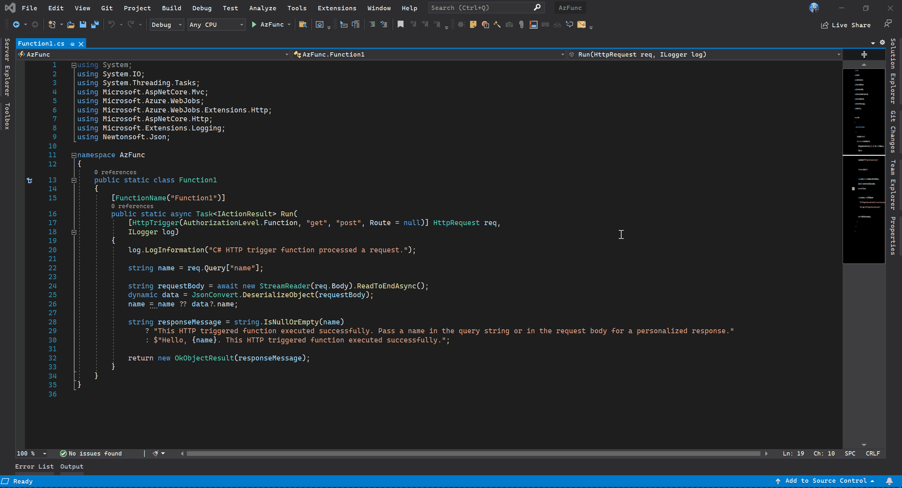Open the AzFunc.Function1 type dropdown
This screenshot has width=902, height=488.
click(x=429, y=54)
